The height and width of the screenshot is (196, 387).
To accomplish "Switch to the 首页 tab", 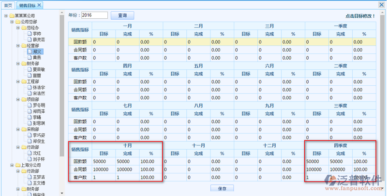I will pos(7,5).
